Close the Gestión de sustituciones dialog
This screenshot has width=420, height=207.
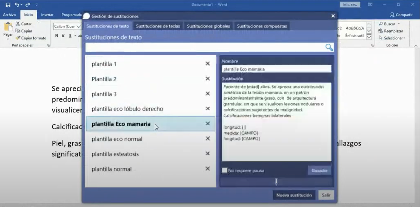pos(333,16)
